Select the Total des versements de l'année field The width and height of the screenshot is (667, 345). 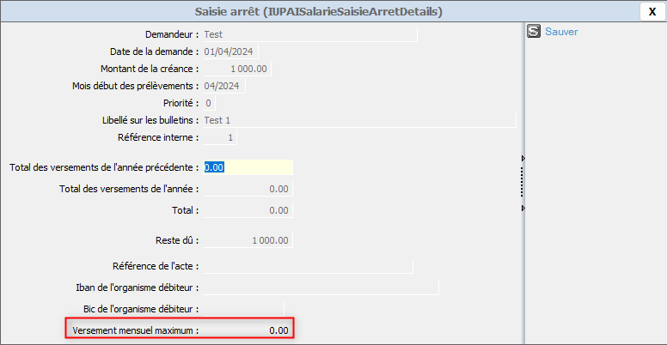(248, 189)
